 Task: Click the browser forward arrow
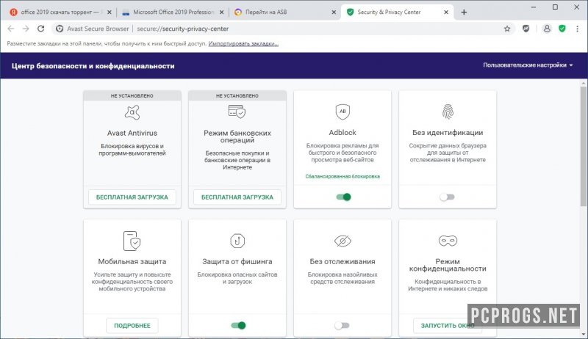pyautogui.click(x=26, y=29)
